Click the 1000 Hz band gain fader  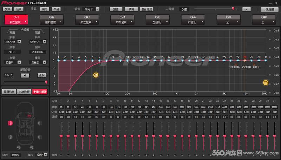click(182, 136)
